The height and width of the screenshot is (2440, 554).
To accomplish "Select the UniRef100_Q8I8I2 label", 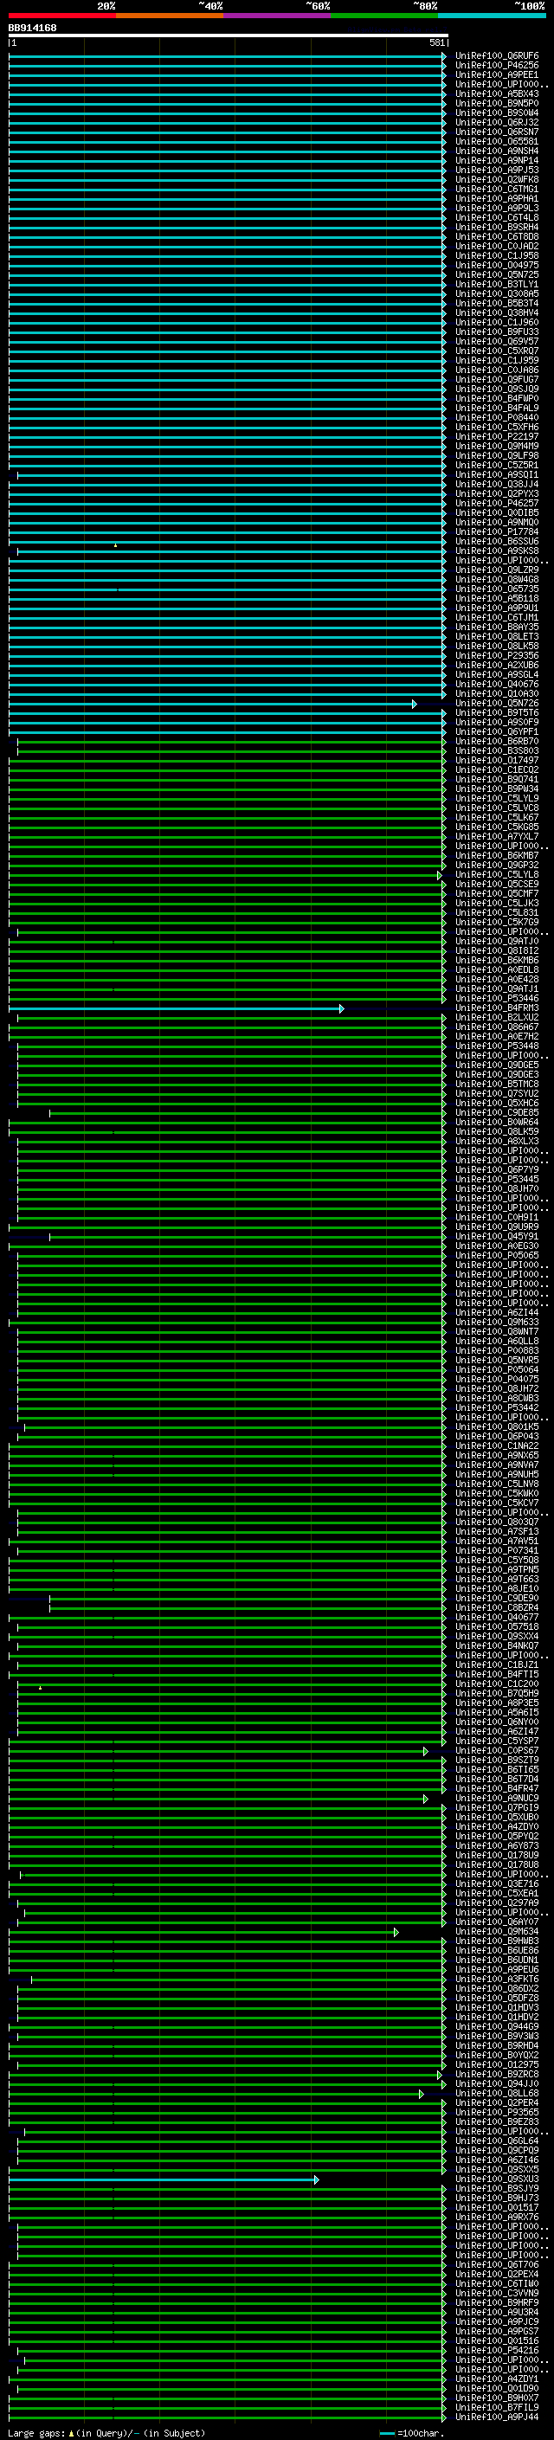I will click(x=497, y=951).
